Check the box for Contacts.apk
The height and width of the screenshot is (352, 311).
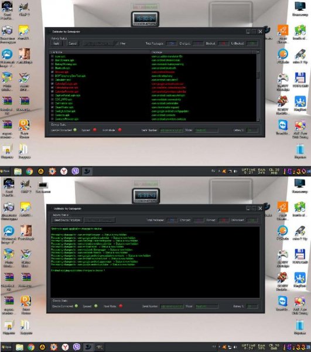click(x=53, y=115)
